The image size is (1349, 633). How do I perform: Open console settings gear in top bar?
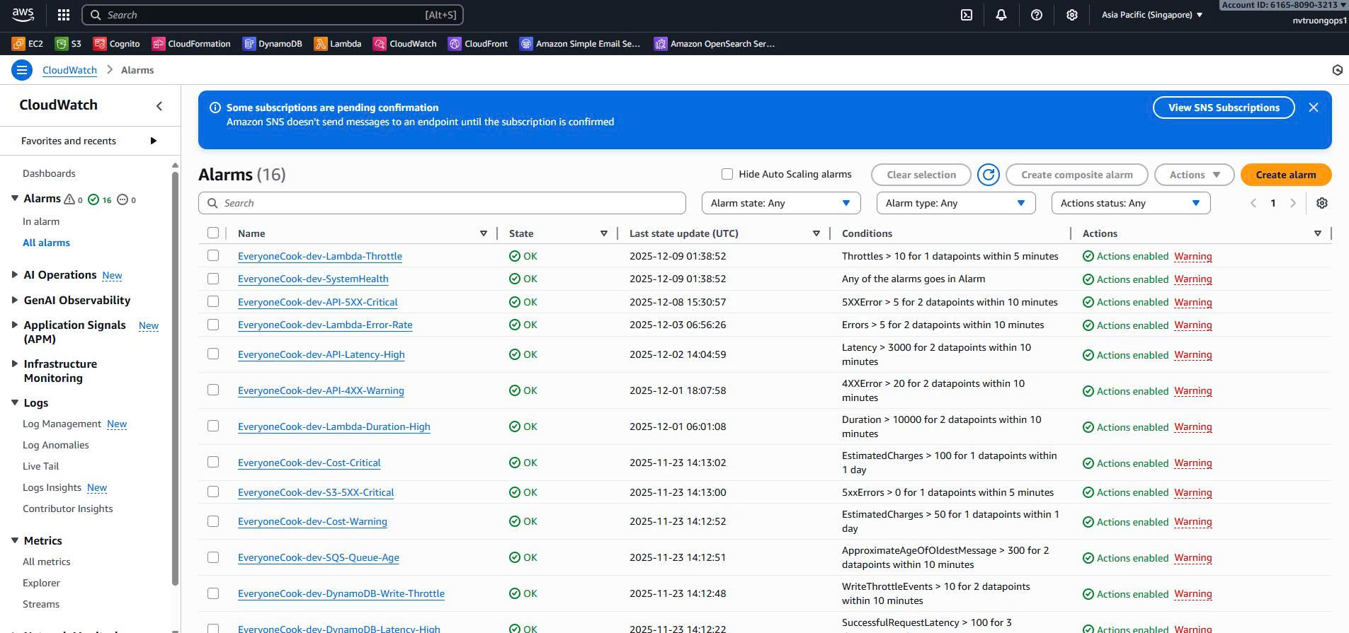click(x=1072, y=15)
